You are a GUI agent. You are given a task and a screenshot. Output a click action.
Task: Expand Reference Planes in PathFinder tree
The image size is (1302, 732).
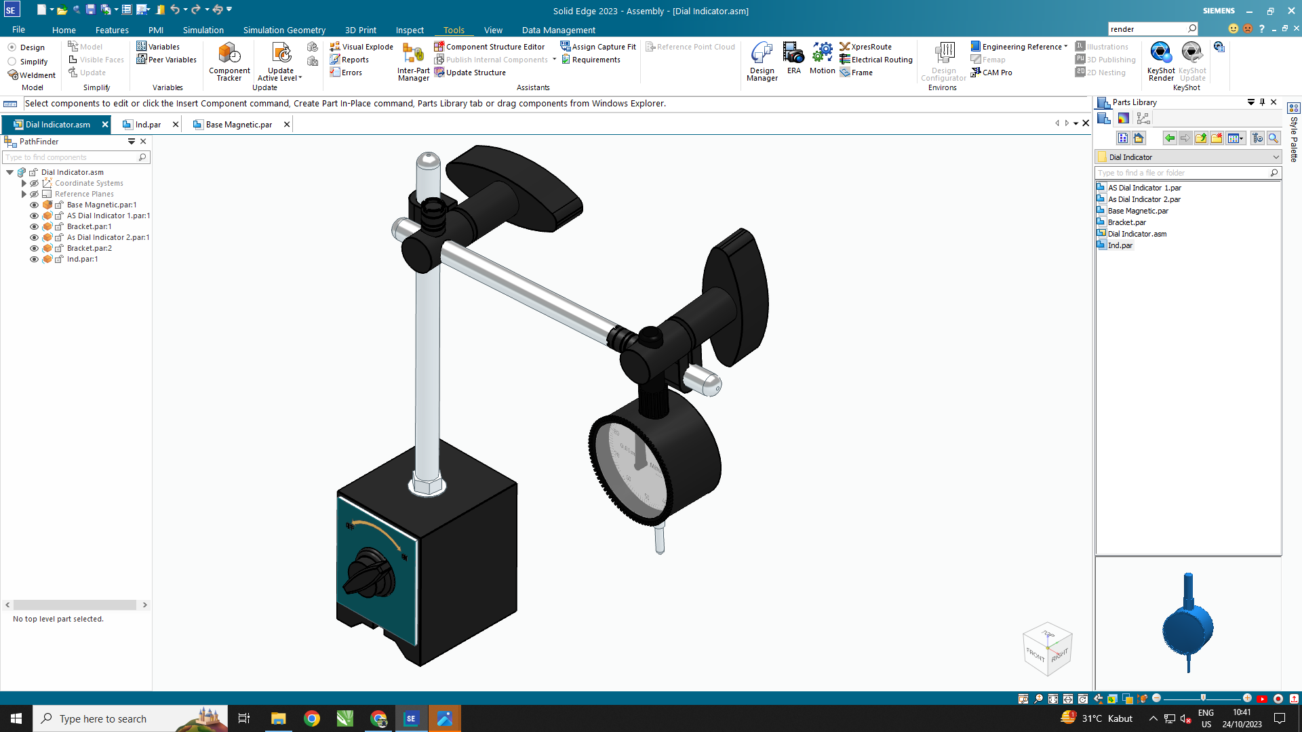(x=22, y=194)
